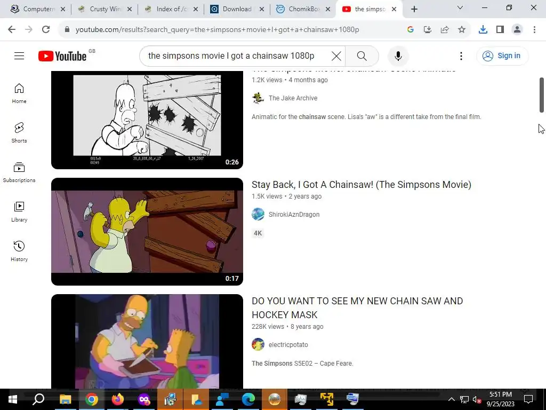Click Animatic for the chainsaw scene description
The height and width of the screenshot is (410, 546).
pos(366,117)
